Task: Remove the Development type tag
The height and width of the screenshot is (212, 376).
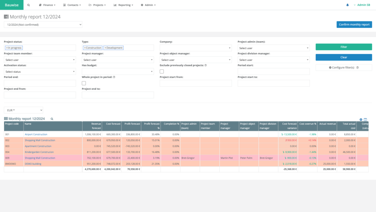Action: click(105, 48)
